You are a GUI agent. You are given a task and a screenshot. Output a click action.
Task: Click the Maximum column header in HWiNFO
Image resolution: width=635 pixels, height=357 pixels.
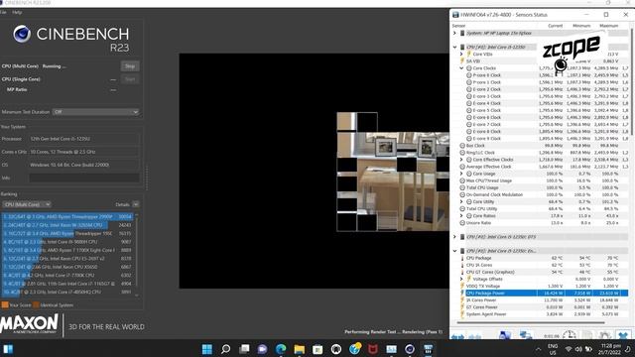608,26
